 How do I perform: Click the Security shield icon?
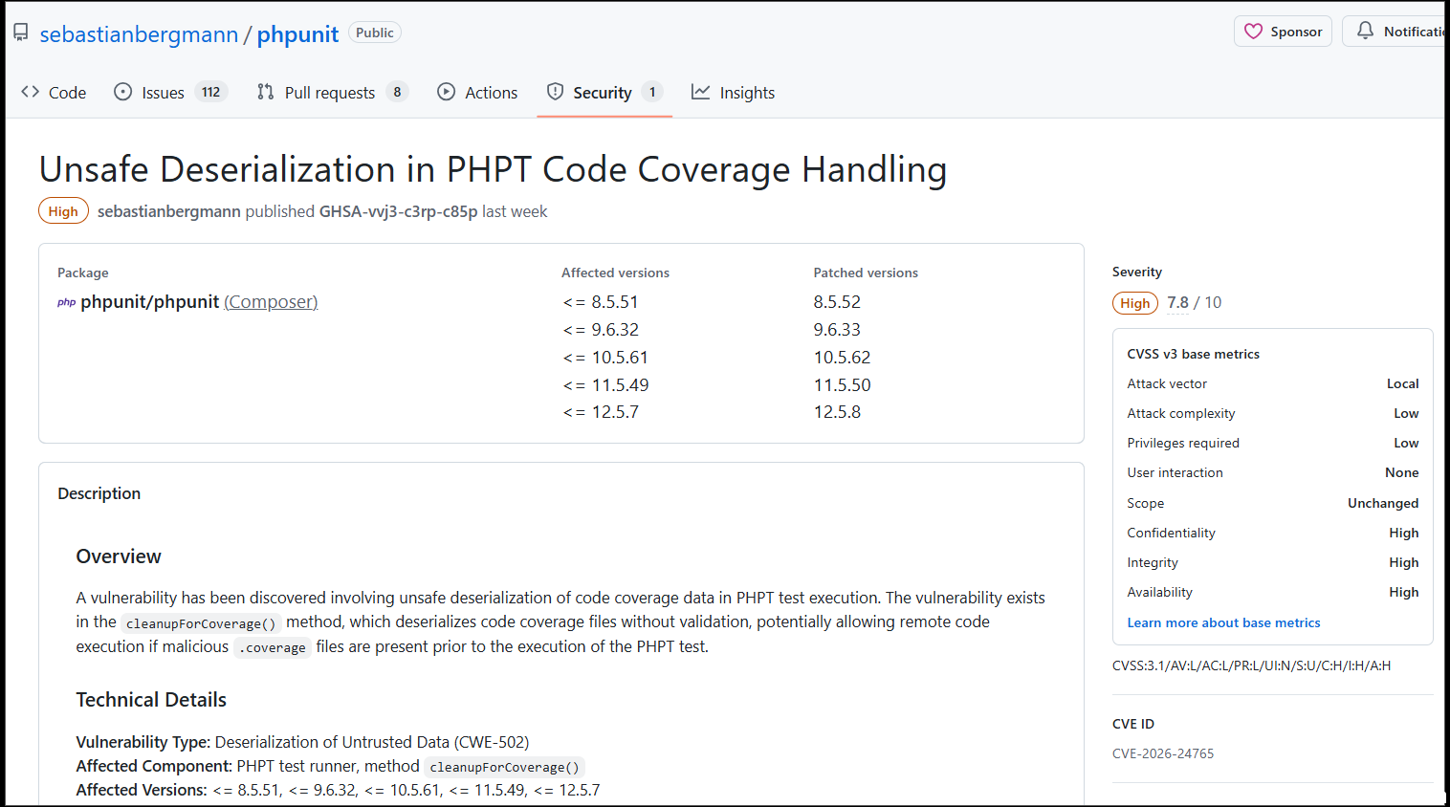(555, 92)
